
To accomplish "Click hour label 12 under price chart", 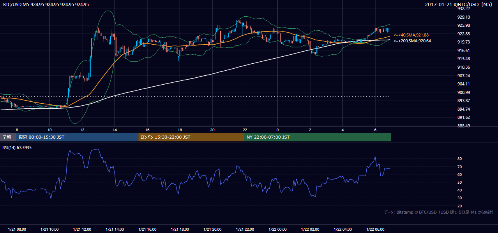I will (x=82, y=130).
